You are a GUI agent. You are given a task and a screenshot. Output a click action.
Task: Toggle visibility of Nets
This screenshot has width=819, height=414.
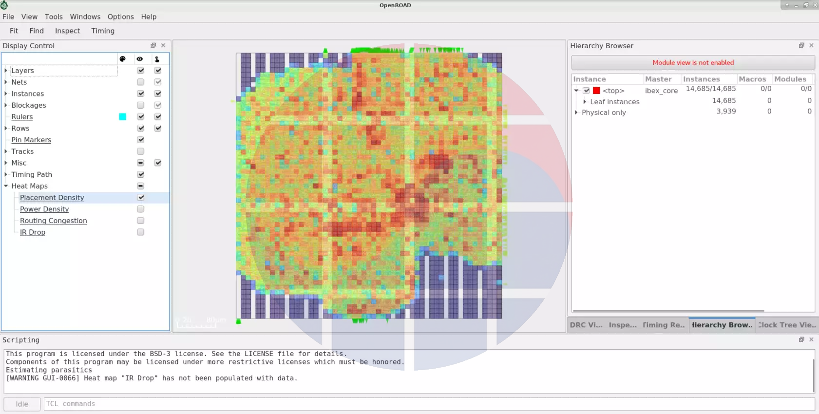tap(140, 82)
